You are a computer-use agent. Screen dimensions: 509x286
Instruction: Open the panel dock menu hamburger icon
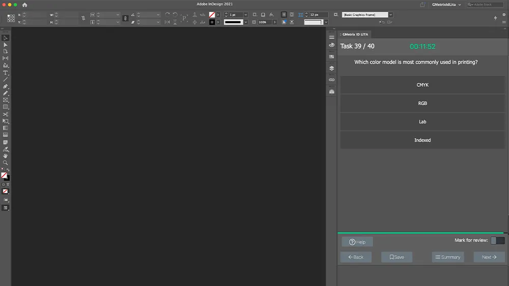[331, 37]
